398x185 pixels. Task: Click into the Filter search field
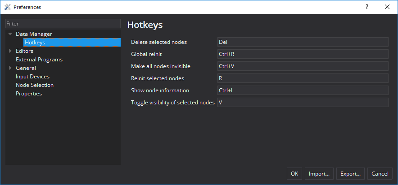(63, 24)
